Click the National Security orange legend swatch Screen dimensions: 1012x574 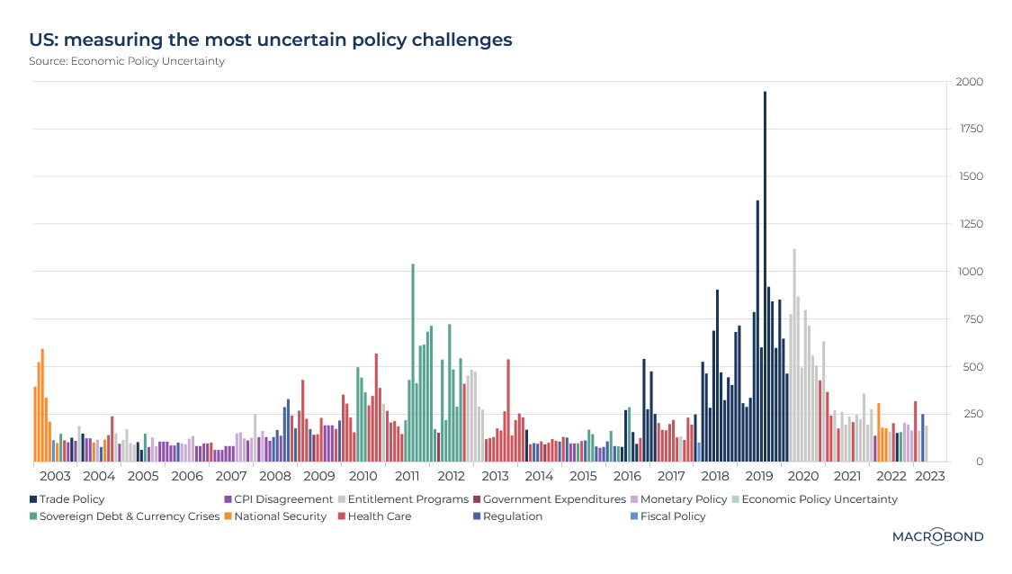tap(227, 516)
